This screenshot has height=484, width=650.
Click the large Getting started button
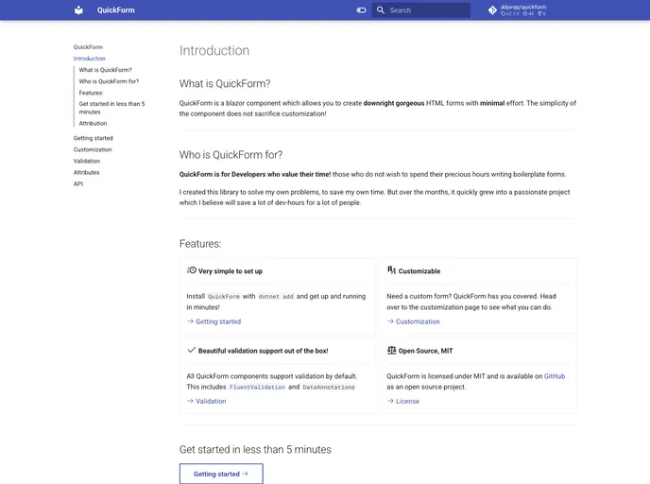[221, 474]
